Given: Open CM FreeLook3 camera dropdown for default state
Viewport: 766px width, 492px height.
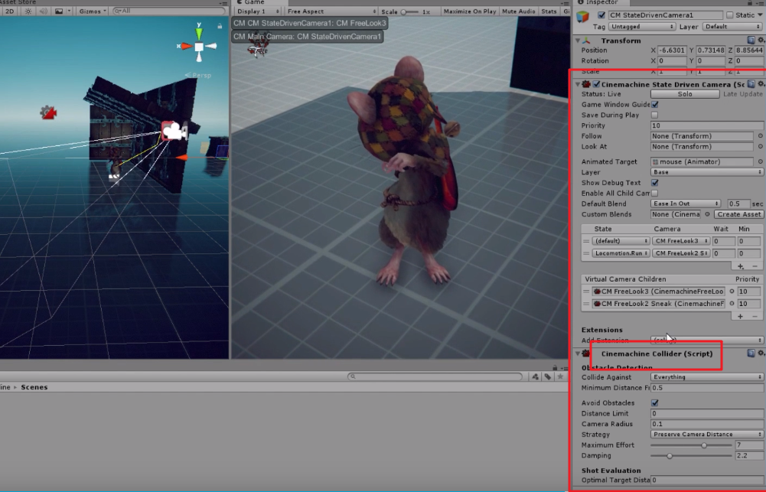Looking at the screenshot, I should point(681,241).
